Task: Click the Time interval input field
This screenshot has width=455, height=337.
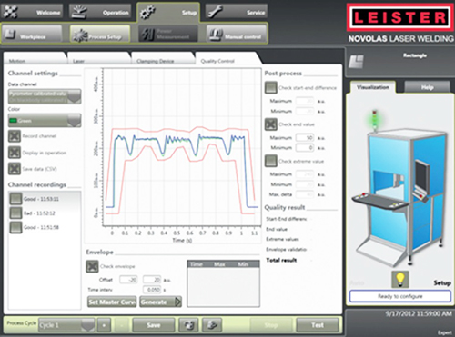Action: pyautogui.click(x=152, y=290)
